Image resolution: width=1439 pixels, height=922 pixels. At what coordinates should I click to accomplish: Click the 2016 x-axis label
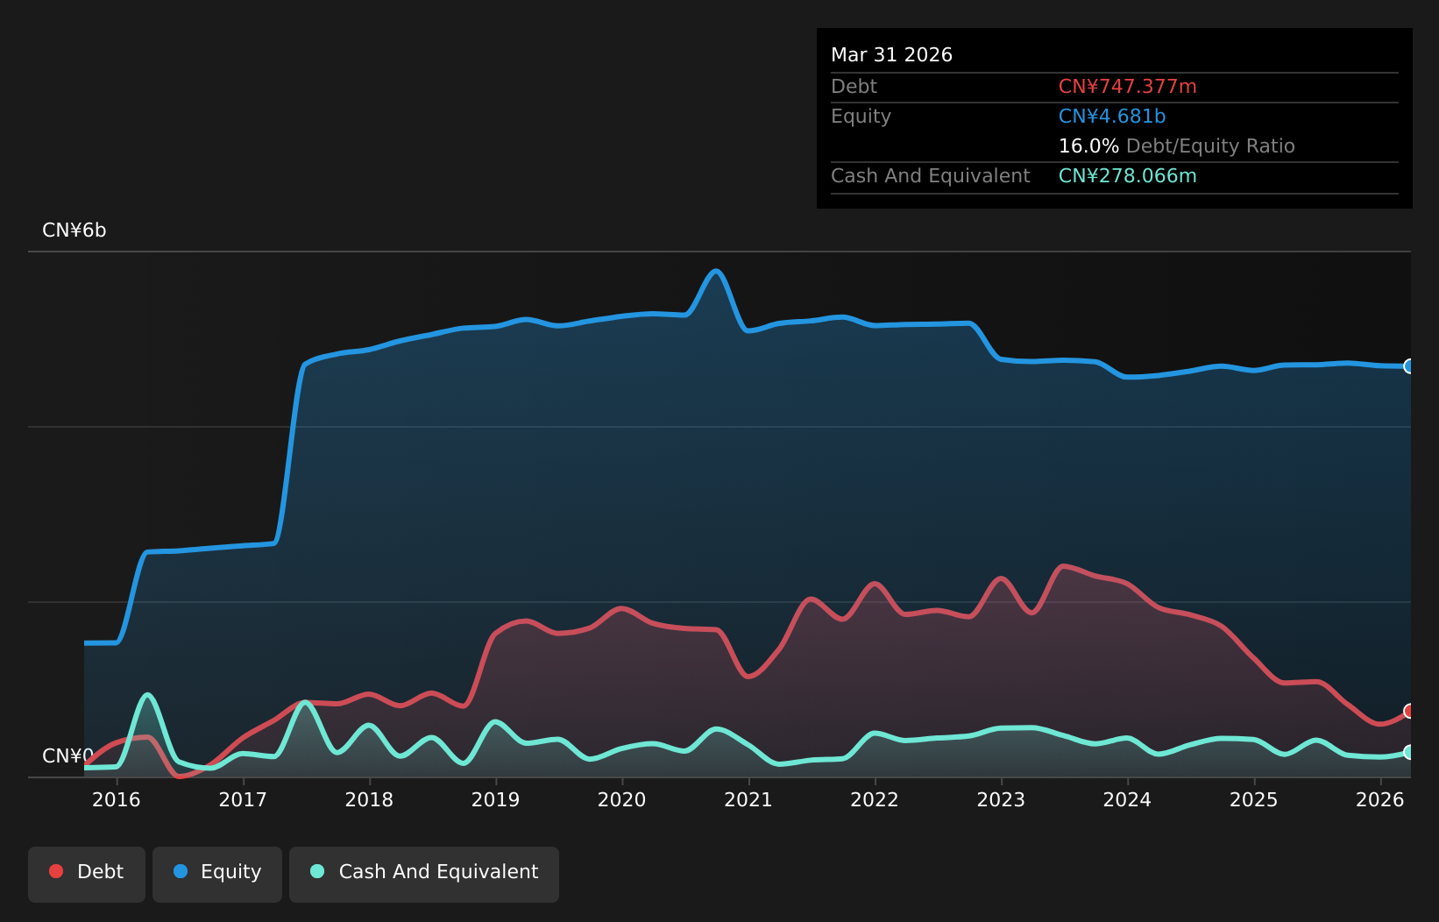click(x=117, y=799)
